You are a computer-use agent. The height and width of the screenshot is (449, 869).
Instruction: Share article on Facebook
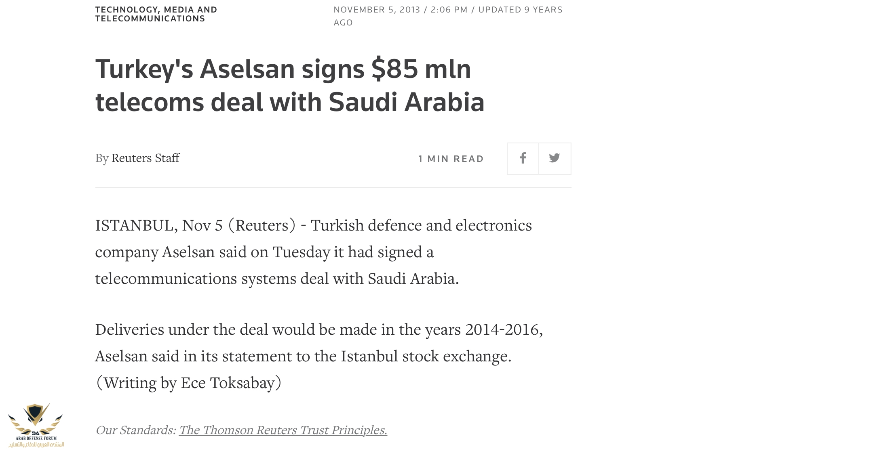click(x=523, y=158)
